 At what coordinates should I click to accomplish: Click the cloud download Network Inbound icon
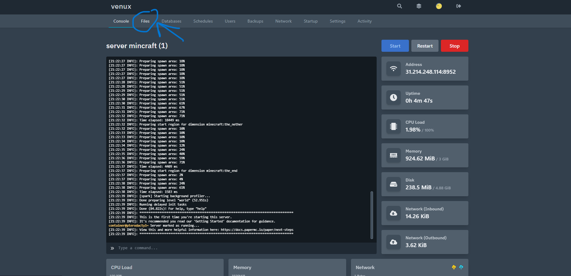coord(394,213)
